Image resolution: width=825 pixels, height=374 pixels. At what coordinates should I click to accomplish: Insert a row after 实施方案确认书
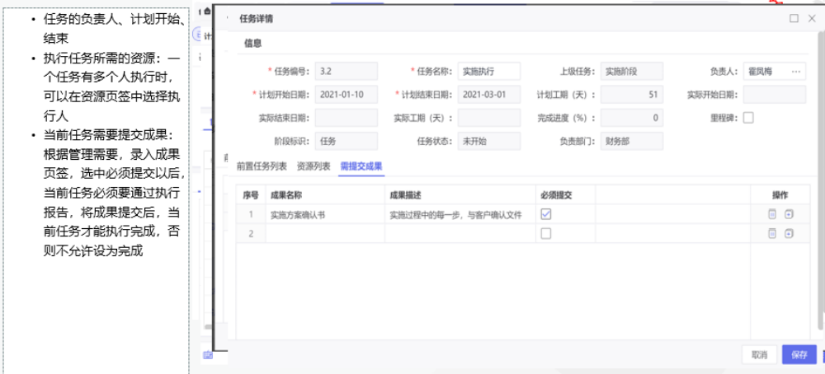coord(788,214)
